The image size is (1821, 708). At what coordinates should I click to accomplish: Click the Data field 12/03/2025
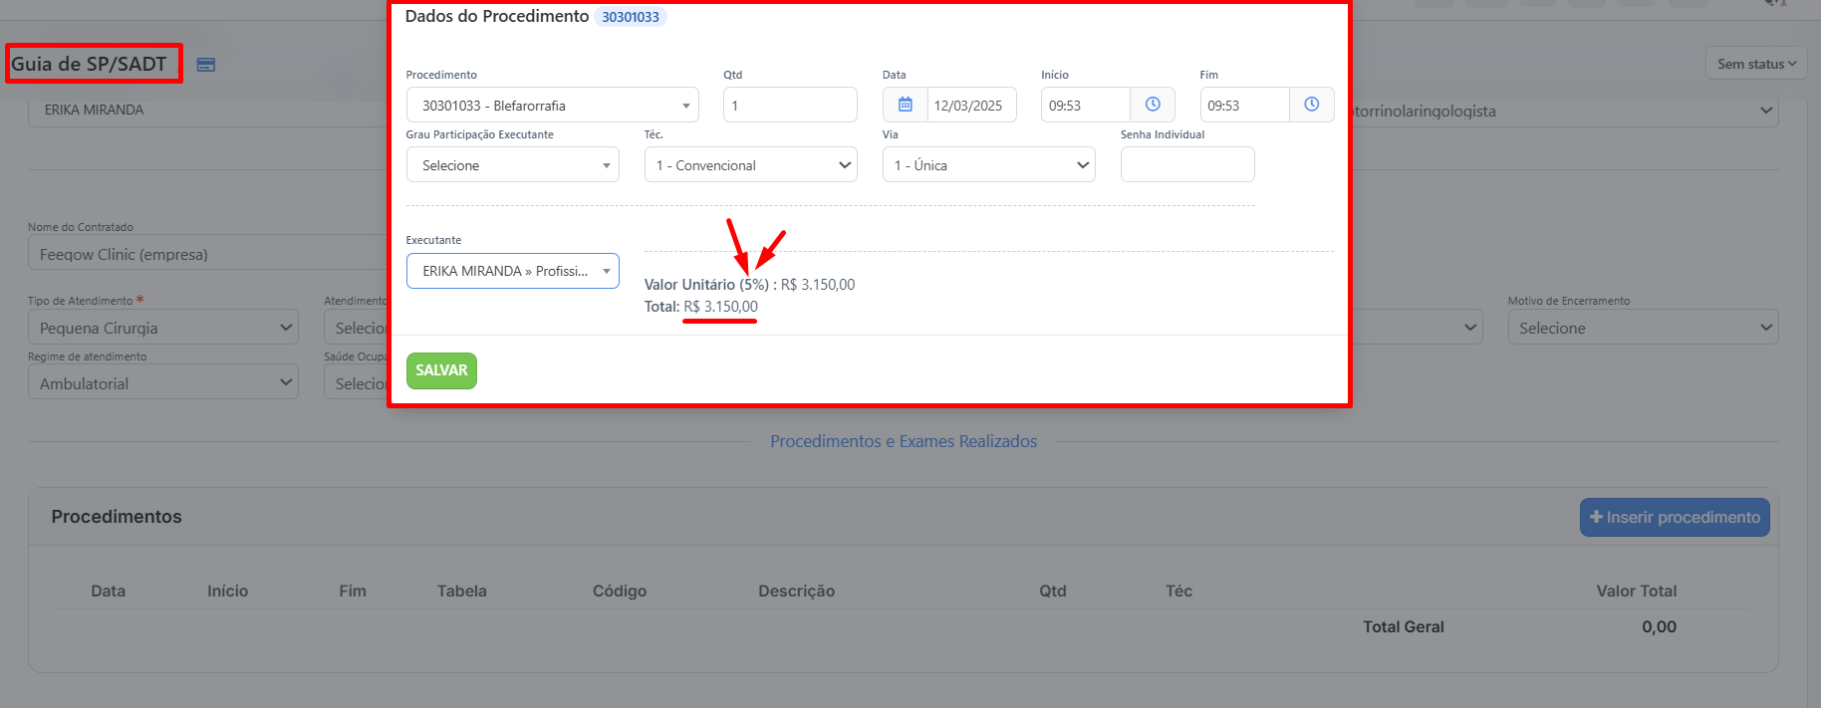pos(971,105)
